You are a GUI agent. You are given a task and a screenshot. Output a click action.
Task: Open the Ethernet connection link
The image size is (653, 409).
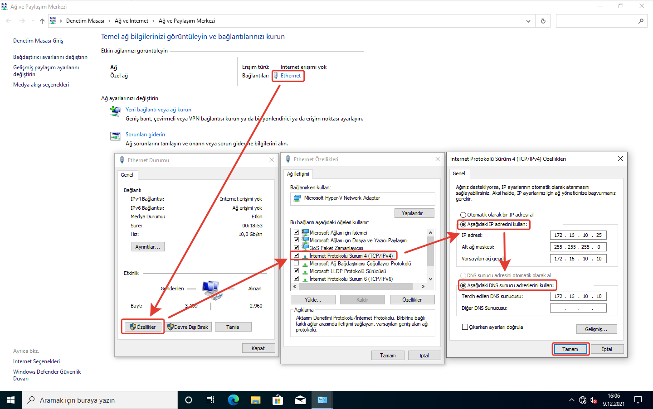(x=290, y=76)
